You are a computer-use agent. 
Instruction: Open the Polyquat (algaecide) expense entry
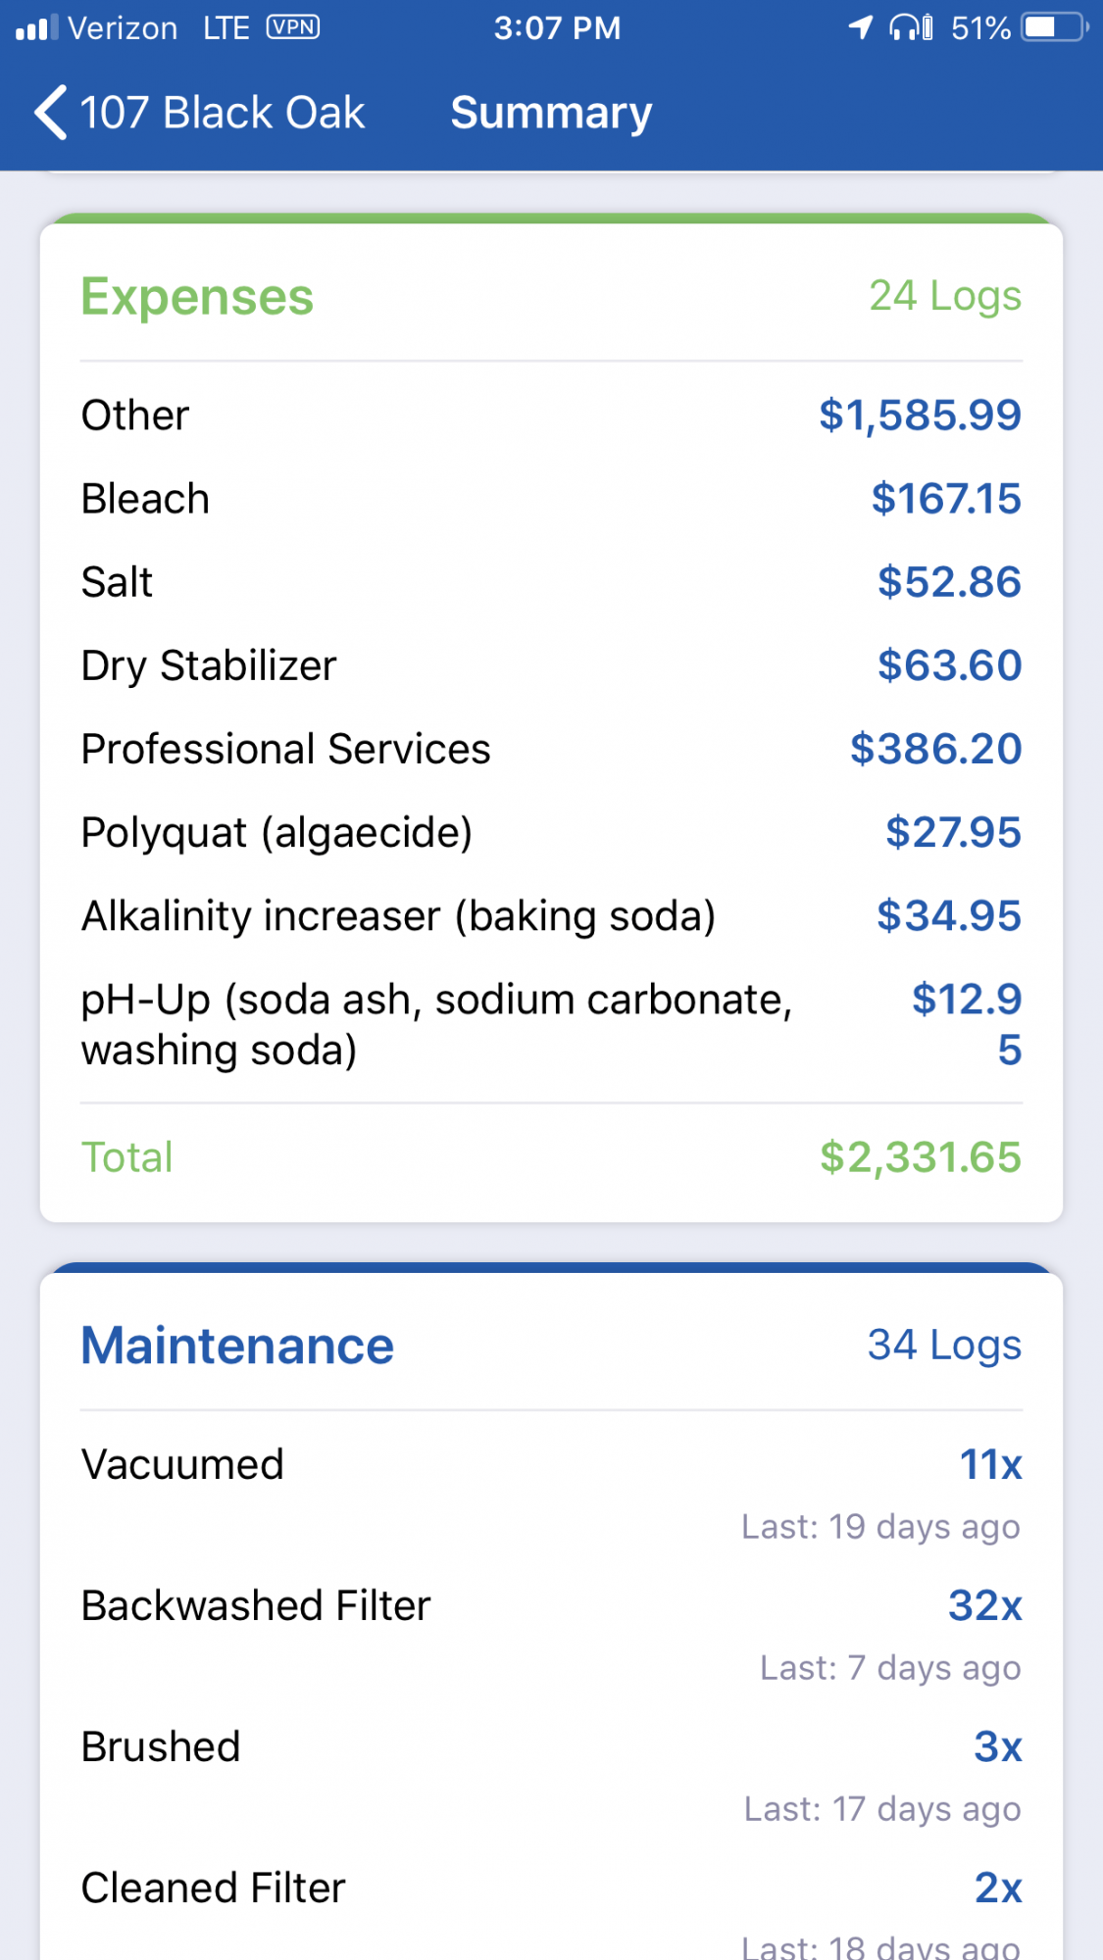click(551, 832)
